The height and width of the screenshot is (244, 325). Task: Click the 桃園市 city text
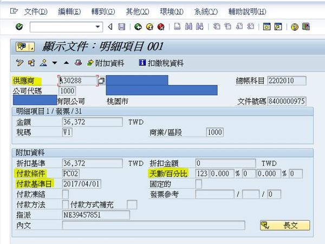pos(118,102)
